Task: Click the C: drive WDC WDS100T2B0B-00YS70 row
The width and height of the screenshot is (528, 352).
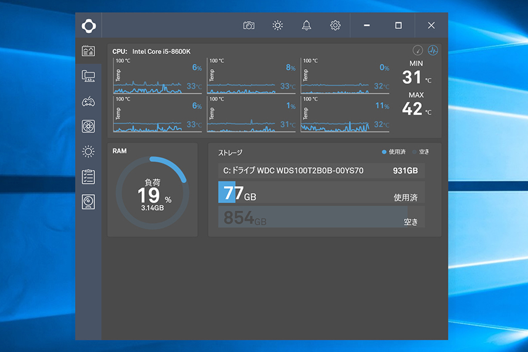Action: click(x=321, y=171)
